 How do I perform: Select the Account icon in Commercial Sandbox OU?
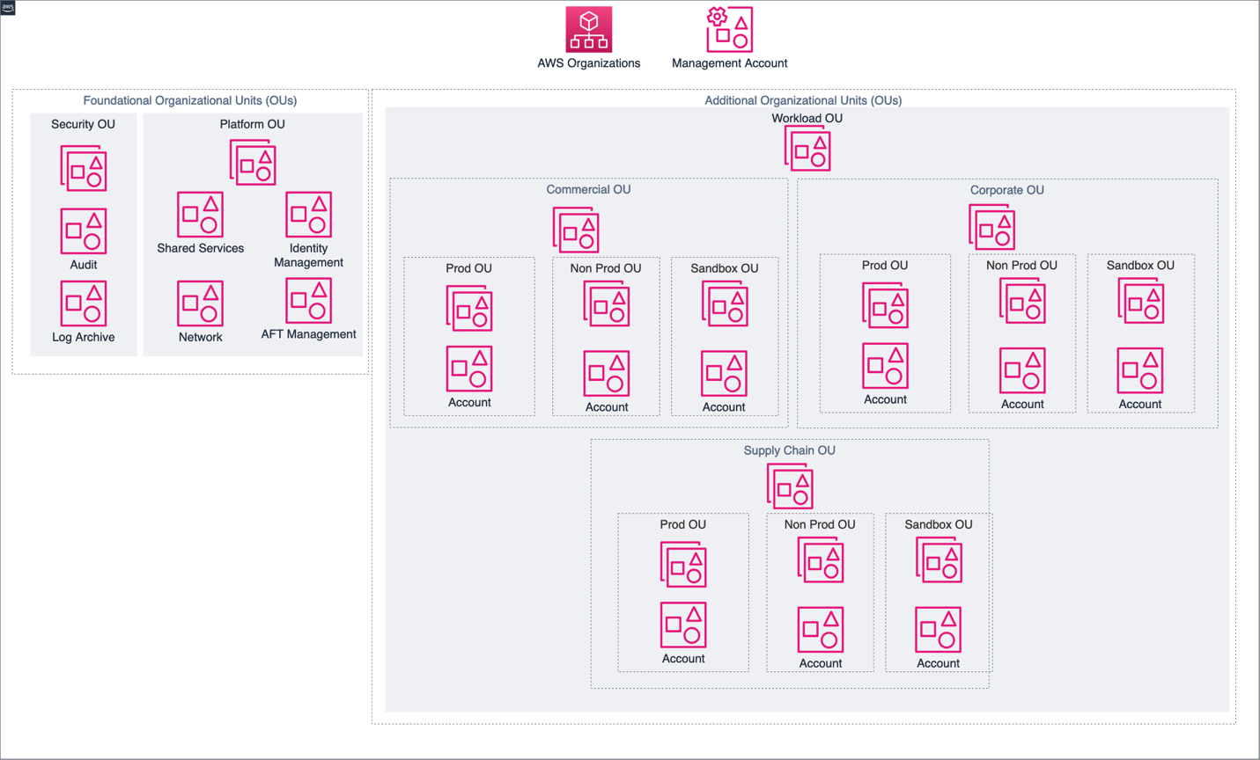(725, 373)
